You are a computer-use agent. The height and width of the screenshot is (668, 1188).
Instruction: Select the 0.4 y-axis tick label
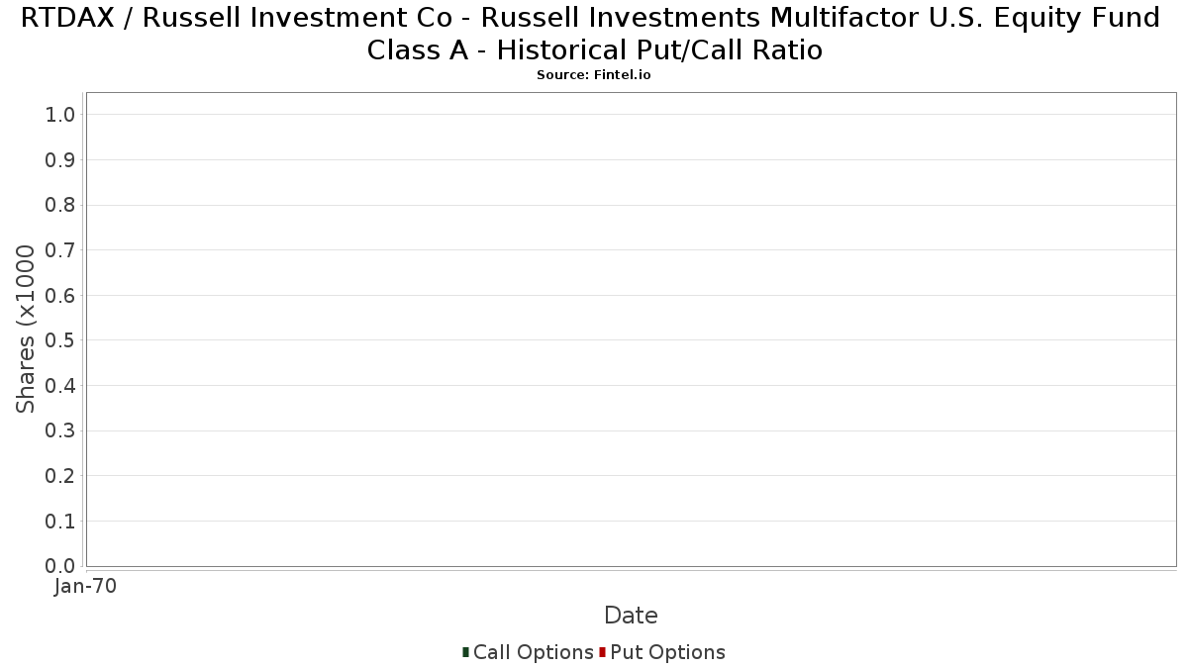tap(60, 386)
